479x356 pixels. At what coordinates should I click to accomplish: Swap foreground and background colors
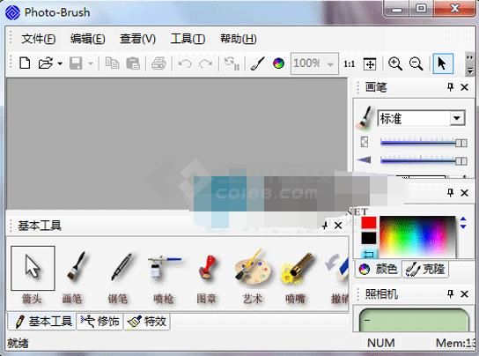(x=369, y=254)
